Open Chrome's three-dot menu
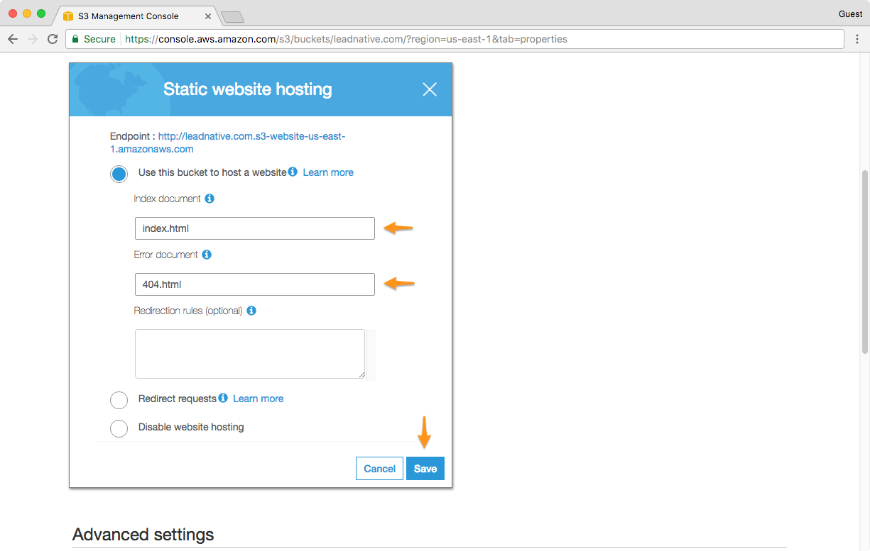The width and height of the screenshot is (870, 551). (857, 39)
